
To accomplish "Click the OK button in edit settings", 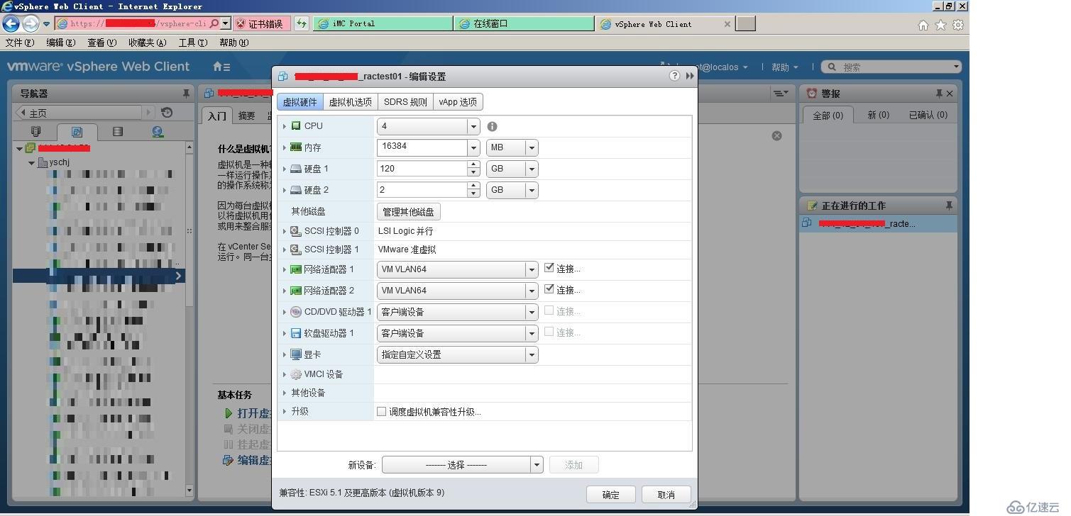I will click(611, 495).
